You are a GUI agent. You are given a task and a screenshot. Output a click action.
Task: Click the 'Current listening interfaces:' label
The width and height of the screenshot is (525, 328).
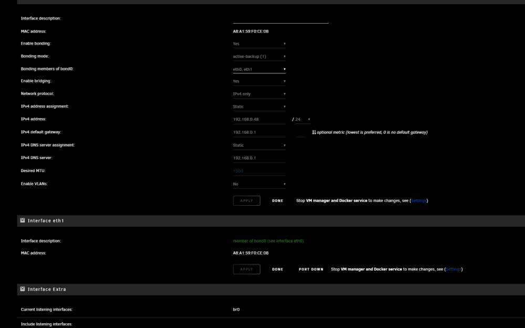(47, 310)
